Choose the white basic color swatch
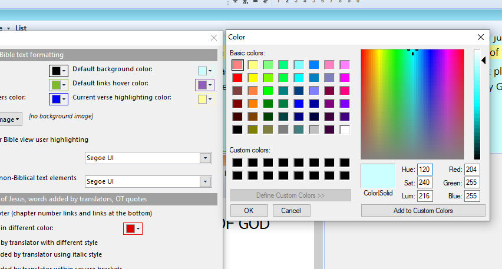The image size is (502, 269). 345,129
